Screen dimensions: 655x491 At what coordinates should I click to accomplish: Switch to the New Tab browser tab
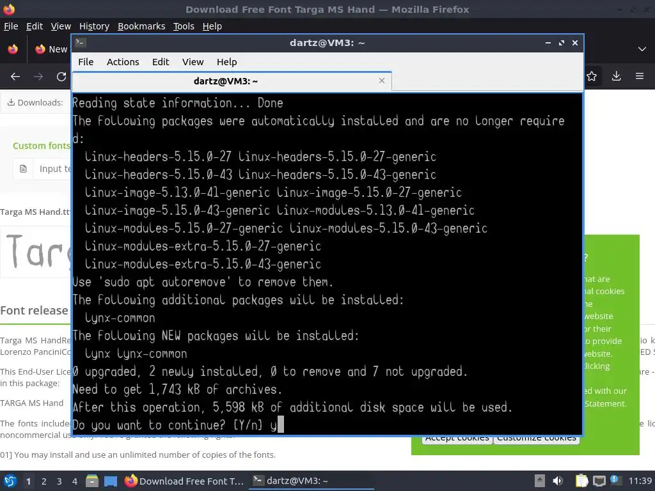pos(51,49)
